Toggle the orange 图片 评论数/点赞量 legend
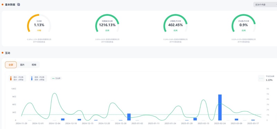277x129 pixels. 17,78
